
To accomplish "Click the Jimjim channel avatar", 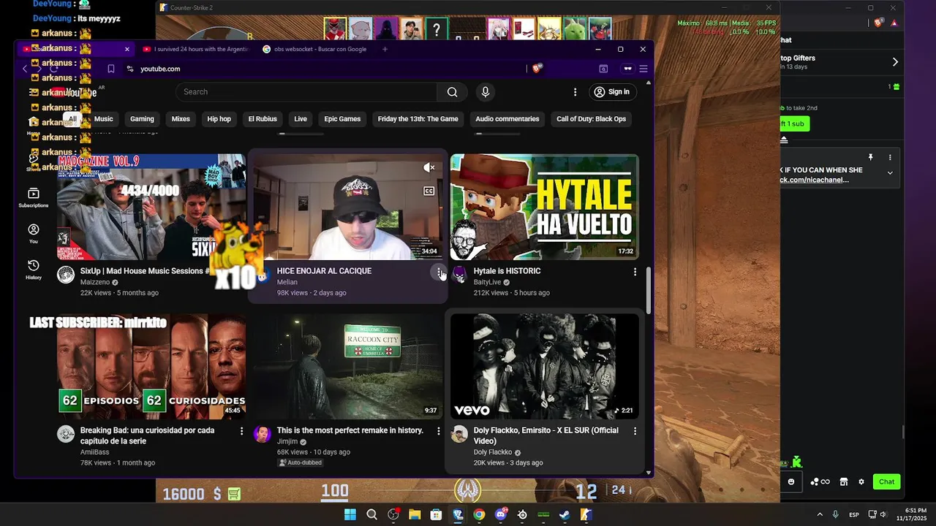I will click(263, 434).
